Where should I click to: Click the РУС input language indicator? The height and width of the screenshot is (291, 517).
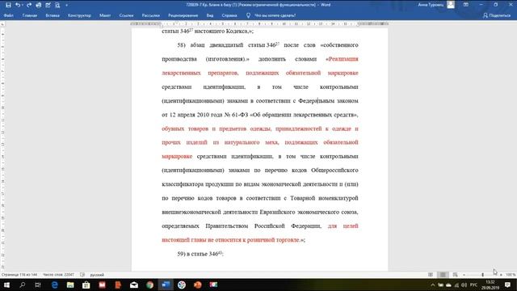pos(474,285)
